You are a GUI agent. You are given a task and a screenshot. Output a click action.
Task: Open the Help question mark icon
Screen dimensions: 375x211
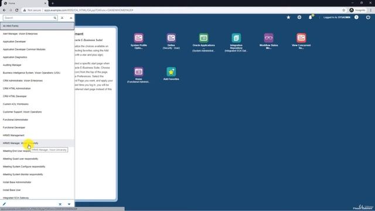[x=356, y=17]
